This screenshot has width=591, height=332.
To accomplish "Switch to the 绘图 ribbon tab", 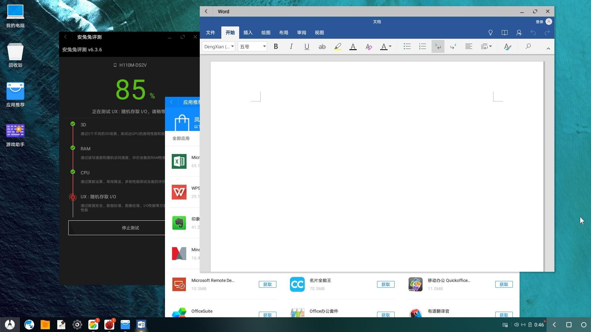I will coord(266,33).
